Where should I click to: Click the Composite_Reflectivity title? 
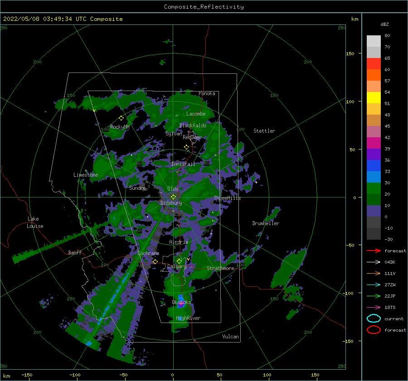[204, 7]
